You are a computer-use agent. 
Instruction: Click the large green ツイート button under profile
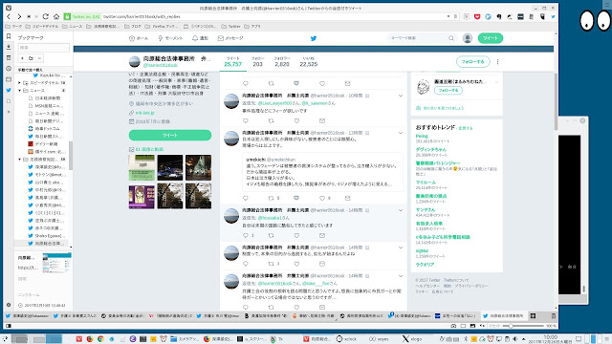coord(170,135)
